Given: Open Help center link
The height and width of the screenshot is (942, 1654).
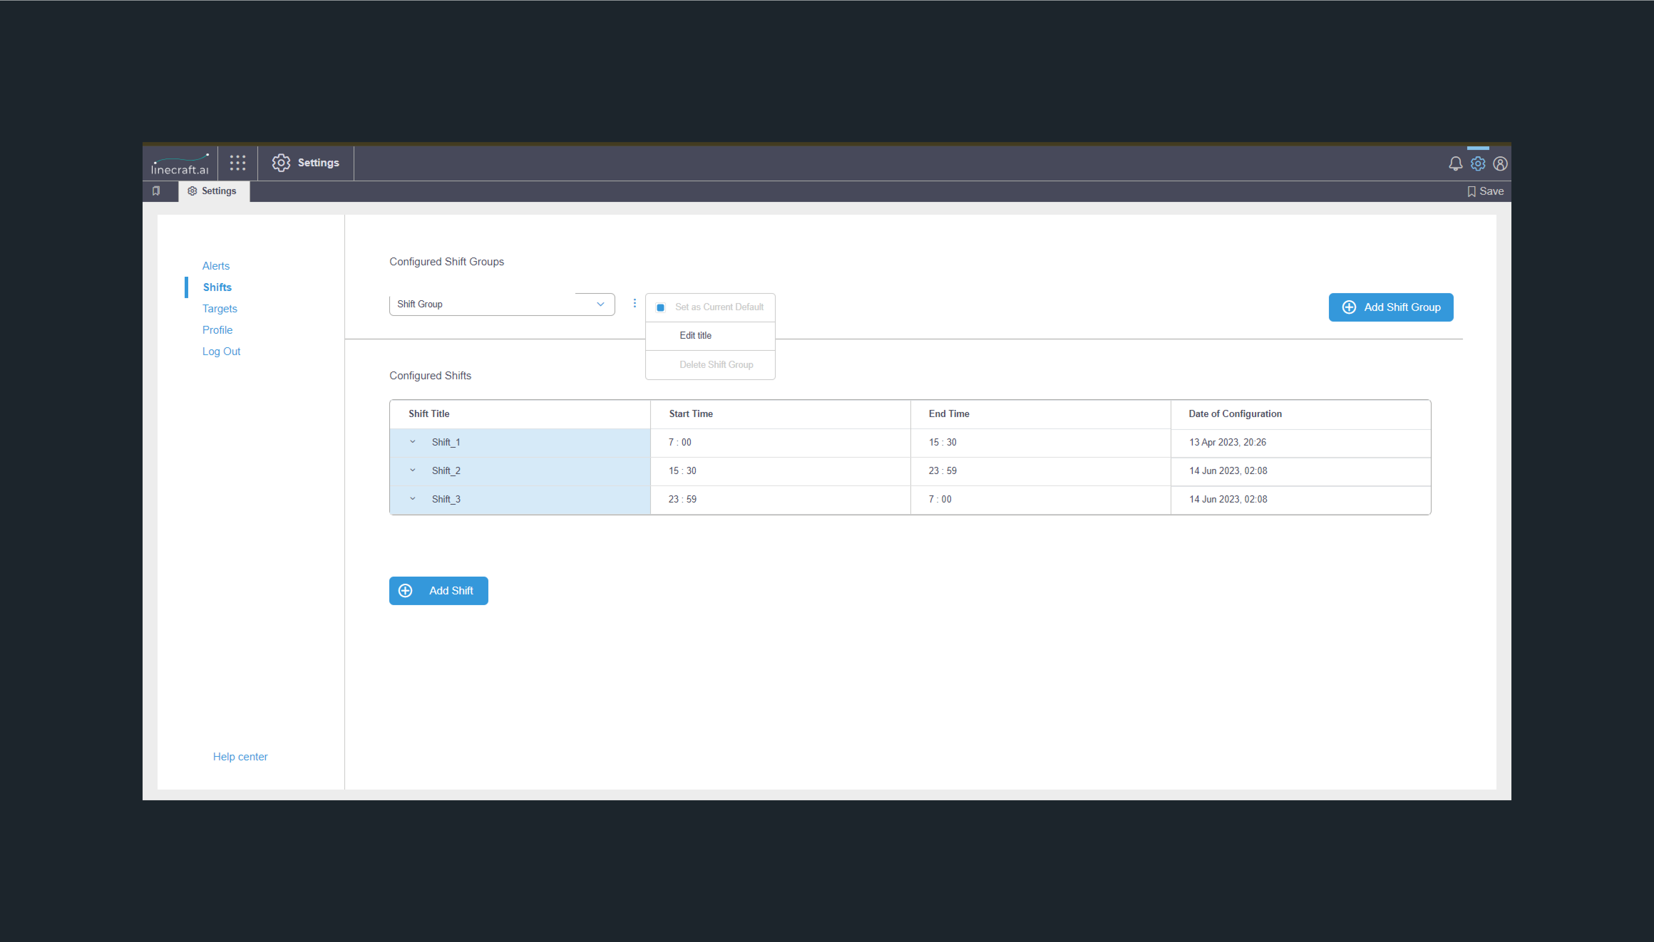Looking at the screenshot, I should tap(240, 756).
